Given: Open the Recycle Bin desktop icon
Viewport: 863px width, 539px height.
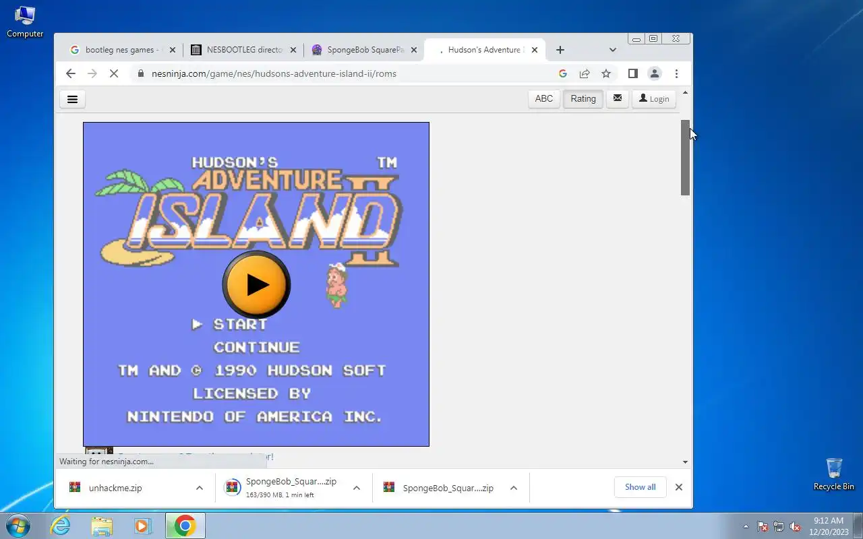Looking at the screenshot, I should pyautogui.click(x=833, y=474).
